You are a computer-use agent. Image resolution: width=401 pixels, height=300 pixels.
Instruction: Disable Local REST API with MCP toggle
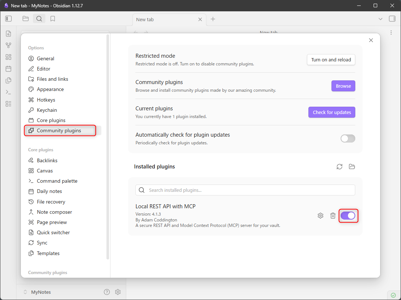(x=348, y=216)
